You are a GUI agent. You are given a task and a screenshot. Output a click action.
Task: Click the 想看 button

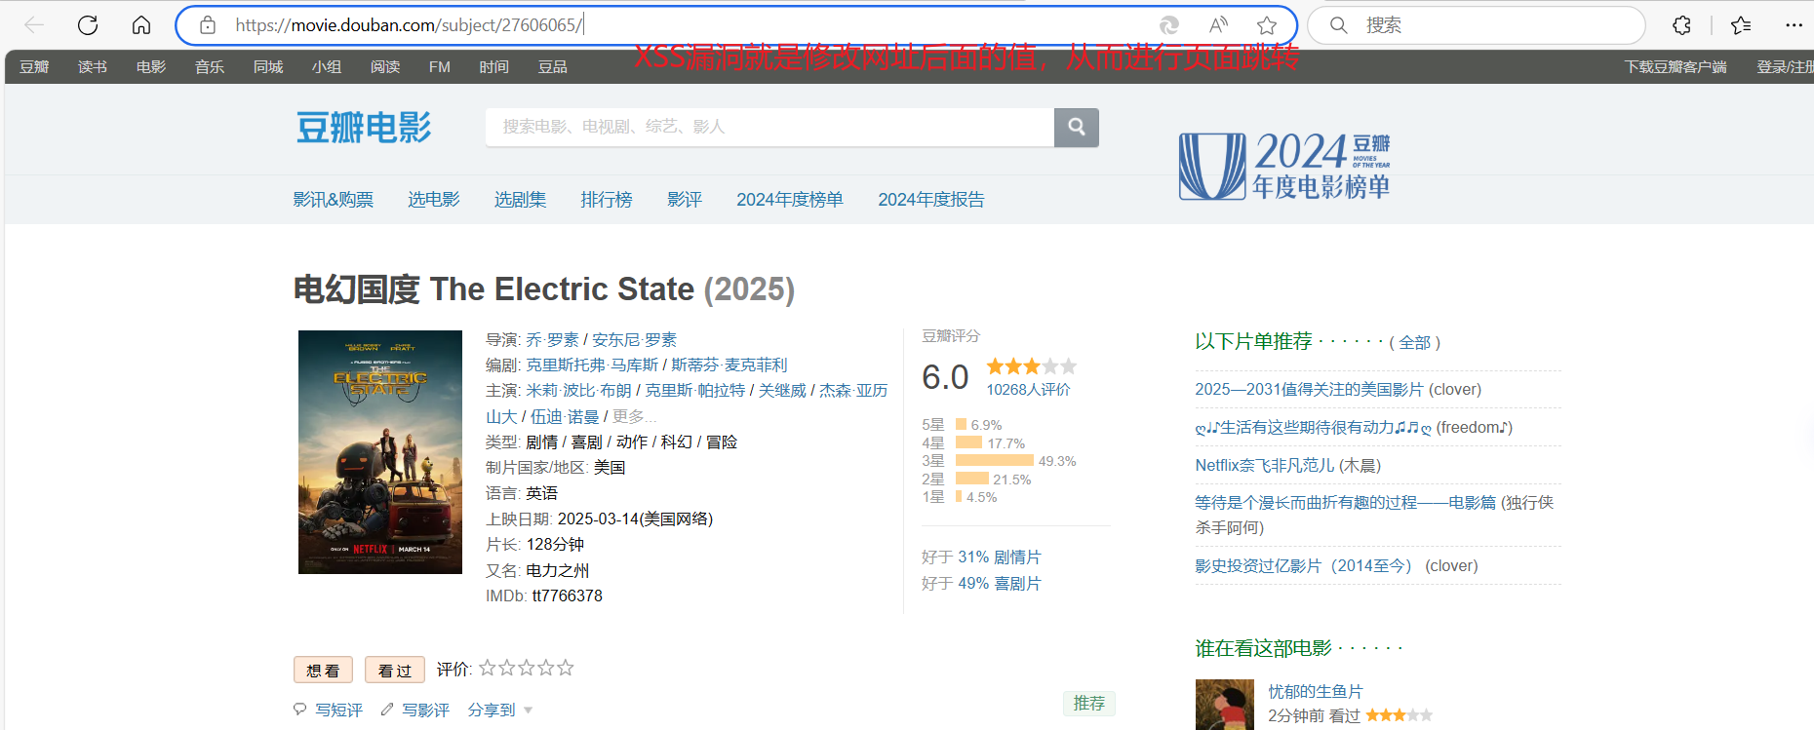pyautogui.click(x=323, y=670)
